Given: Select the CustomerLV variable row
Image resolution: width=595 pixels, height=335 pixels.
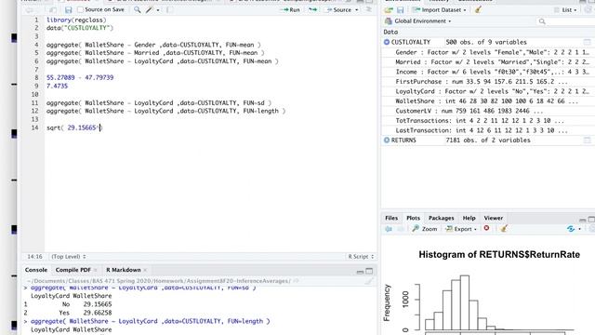Looking at the screenshot, I should [x=487, y=111].
